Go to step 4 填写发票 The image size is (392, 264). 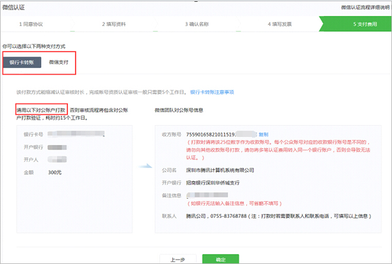coord(279,24)
